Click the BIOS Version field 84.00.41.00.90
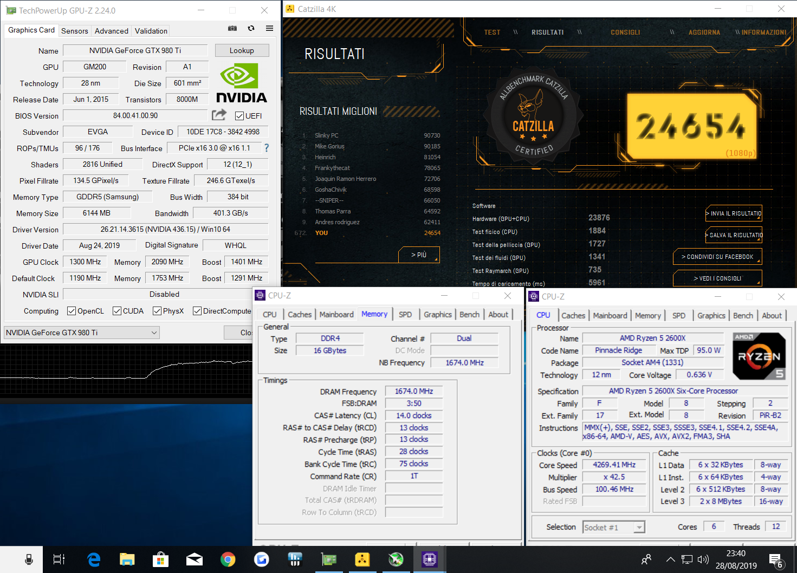 [x=135, y=115]
